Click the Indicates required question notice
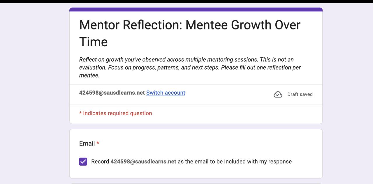This screenshot has width=373, height=184. click(x=117, y=113)
